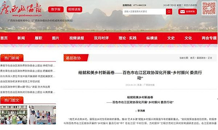
Task: Click breadcrumb link 首页
Action: [x=192, y=58]
